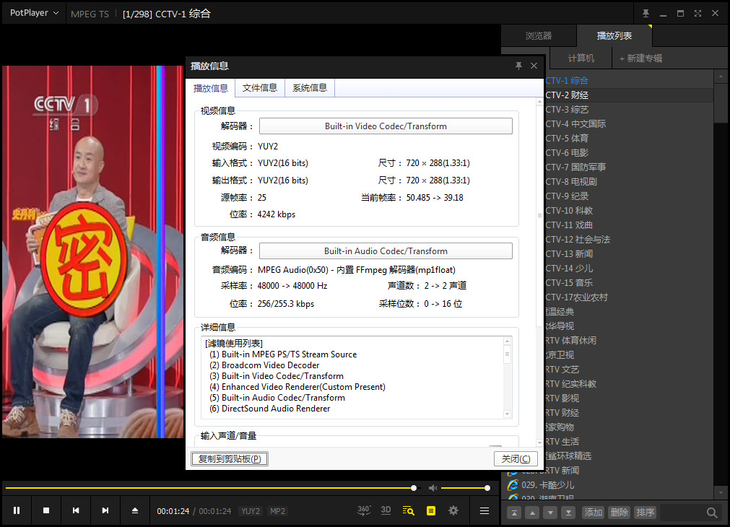730x527 pixels.
Task: Toggle fullscreen in the title bar
Action: pyautogui.click(x=698, y=14)
